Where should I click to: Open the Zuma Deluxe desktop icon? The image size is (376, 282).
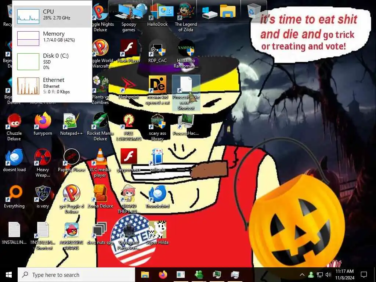[x=100, y=197]
